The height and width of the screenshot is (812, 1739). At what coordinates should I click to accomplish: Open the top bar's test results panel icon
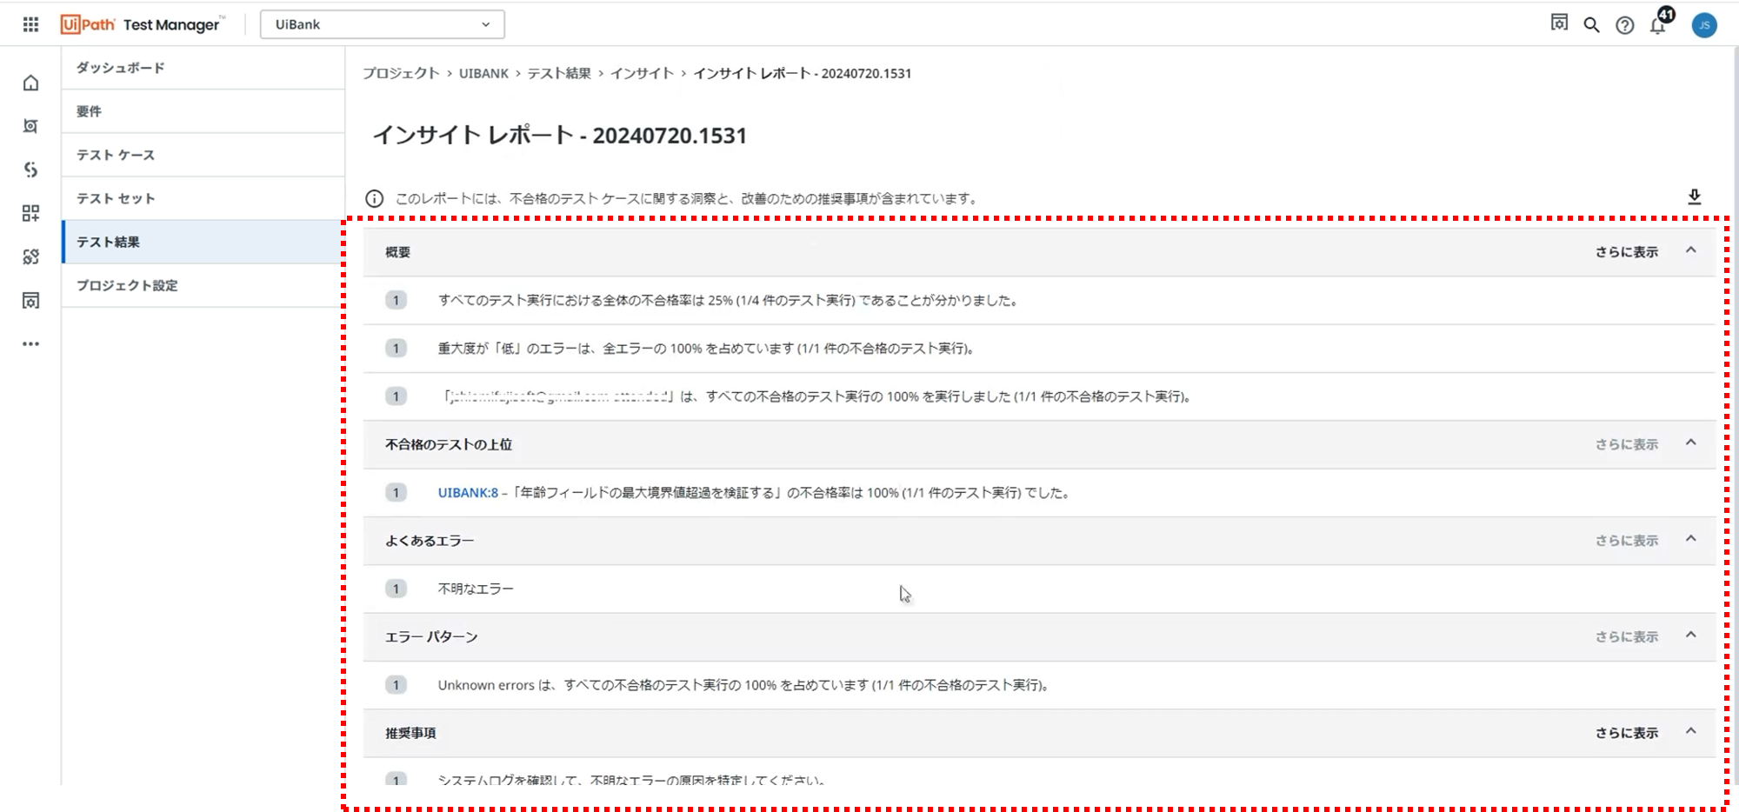pos(1559,23)
